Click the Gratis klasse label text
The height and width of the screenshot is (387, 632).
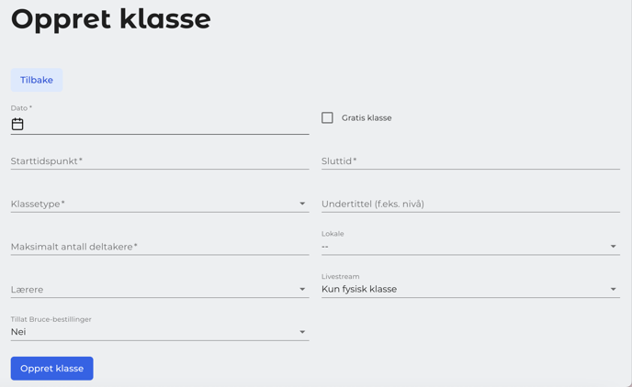367,118
